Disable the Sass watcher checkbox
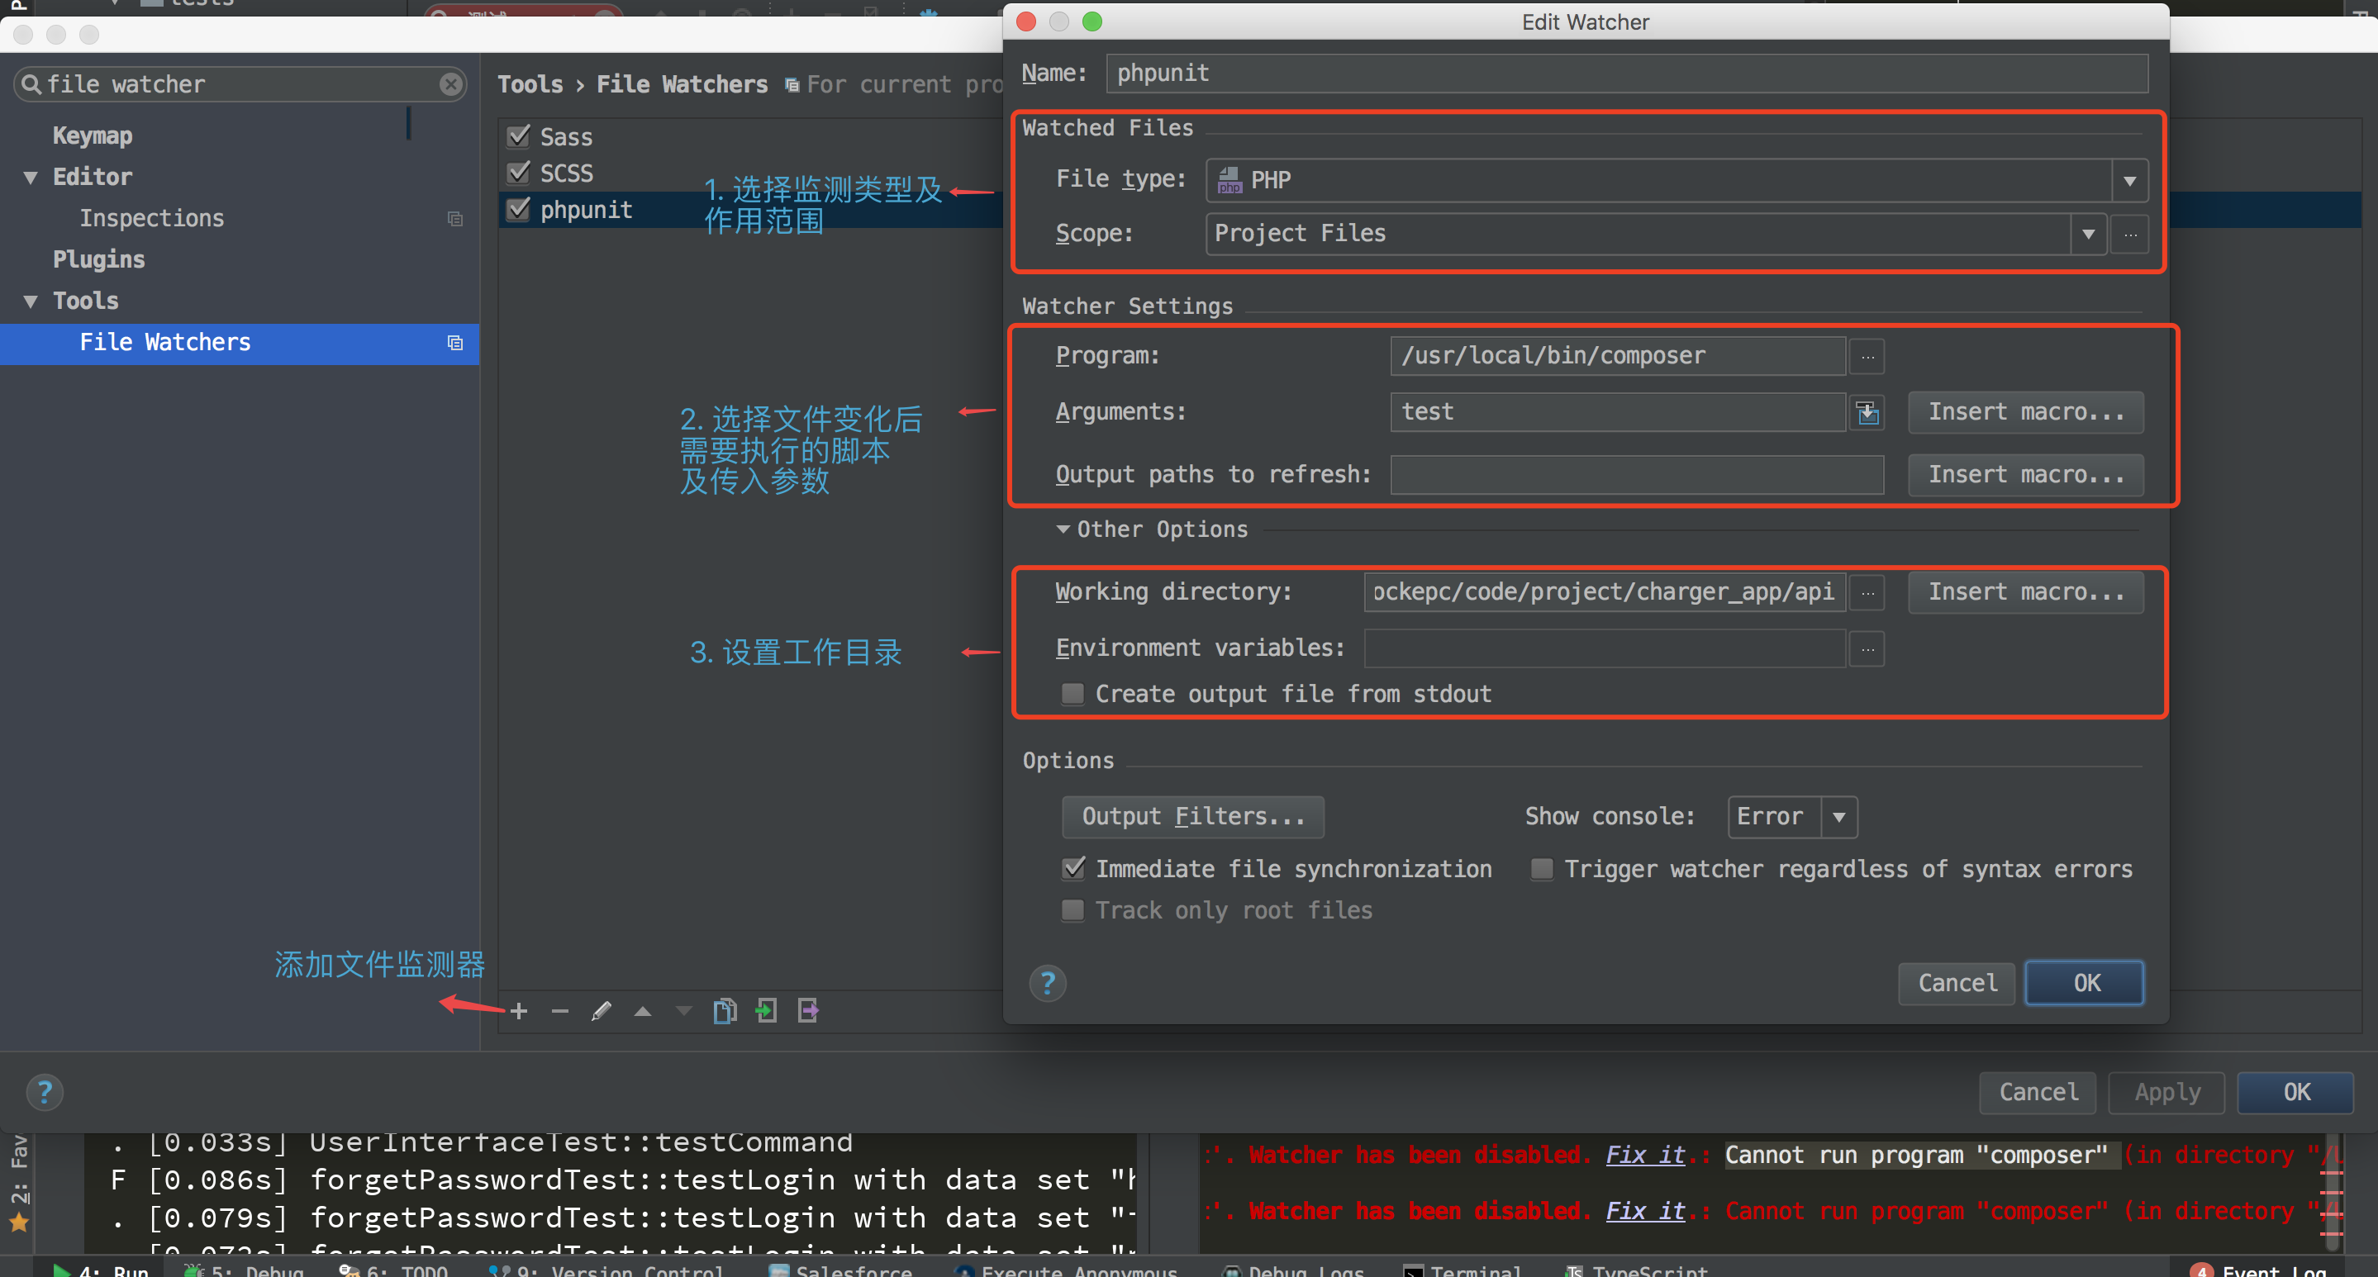Screen dimensions: 2378x1277 [x=519, y=136]
